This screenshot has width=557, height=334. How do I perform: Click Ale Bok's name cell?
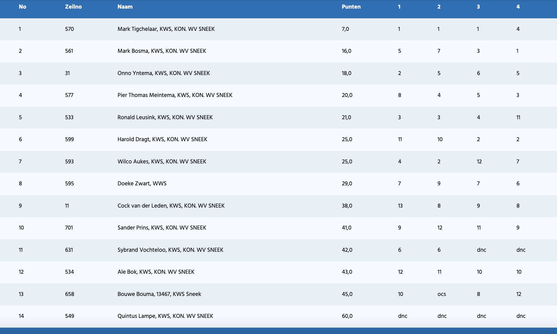point(156,272)
